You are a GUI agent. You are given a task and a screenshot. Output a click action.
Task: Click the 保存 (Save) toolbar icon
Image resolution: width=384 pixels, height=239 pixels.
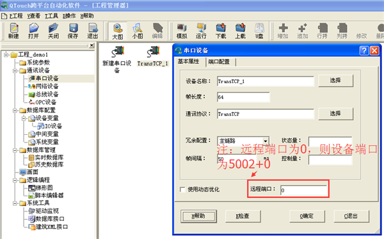click(x=73, y=31)
